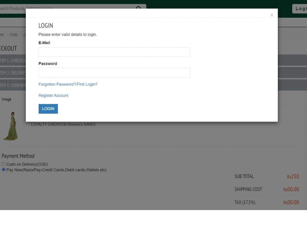Click the green saree product thumbnail
This screenshot has width=307, height=230.
[x=11, y=126]
